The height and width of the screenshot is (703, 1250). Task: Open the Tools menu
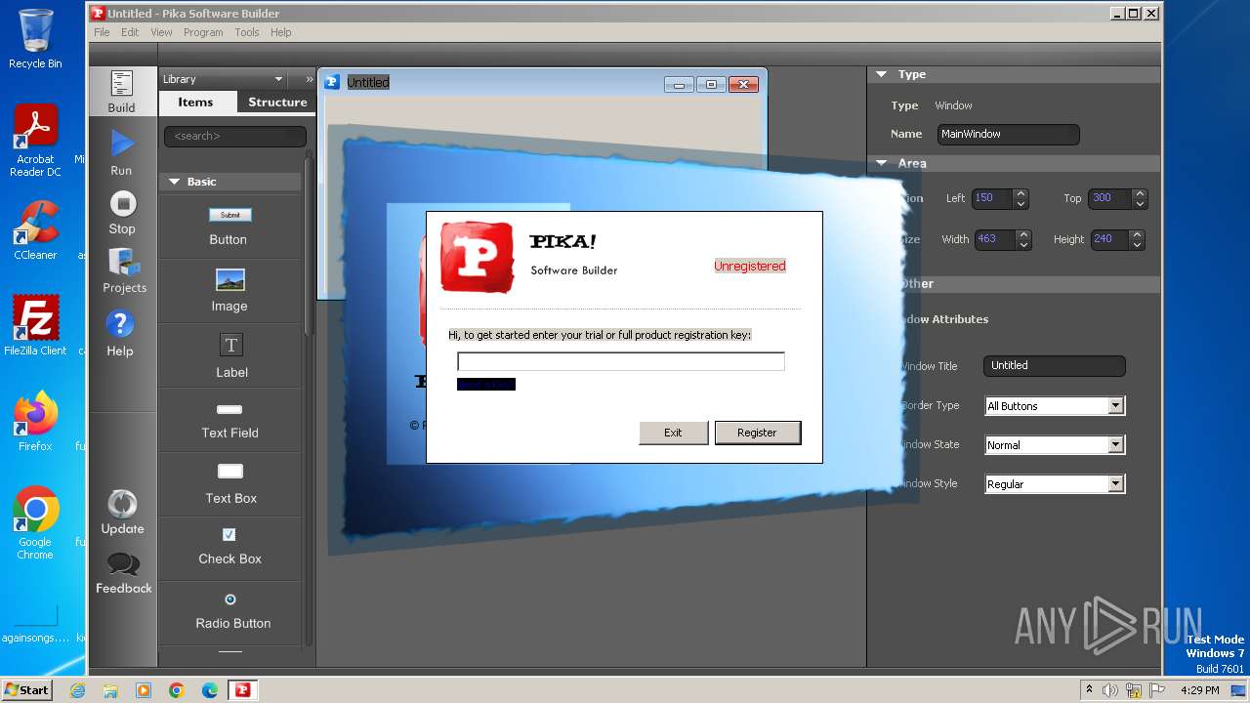[247, 32]
